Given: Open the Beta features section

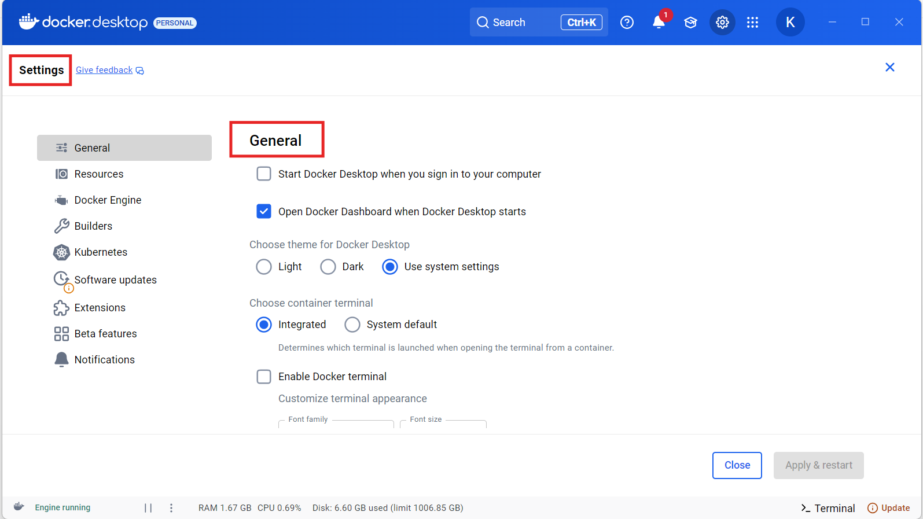Looking at the screenshot, I should (x=124, y=334).
